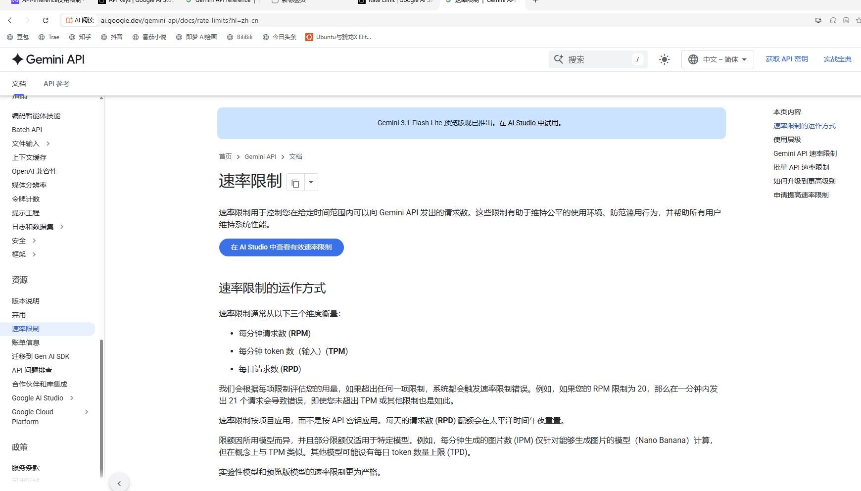Jump to 使用层级 in page contents
Image resolution: width=861 pixels, height=491 pixels.
(x=787, y=140)
